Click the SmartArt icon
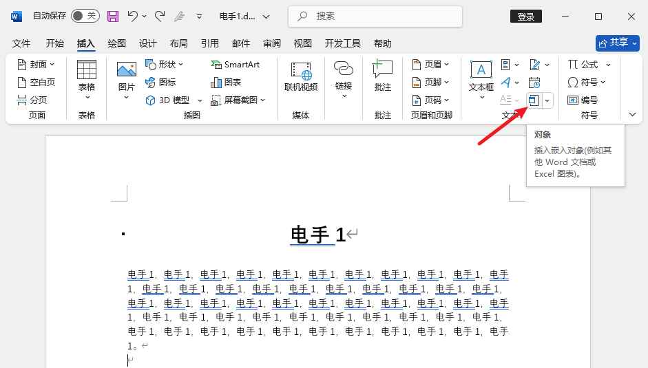The height and width of the screenshot is (368, 648). tap(236, 65)
